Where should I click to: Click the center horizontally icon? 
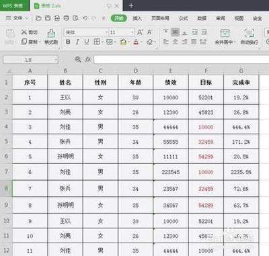coord(175,42)
